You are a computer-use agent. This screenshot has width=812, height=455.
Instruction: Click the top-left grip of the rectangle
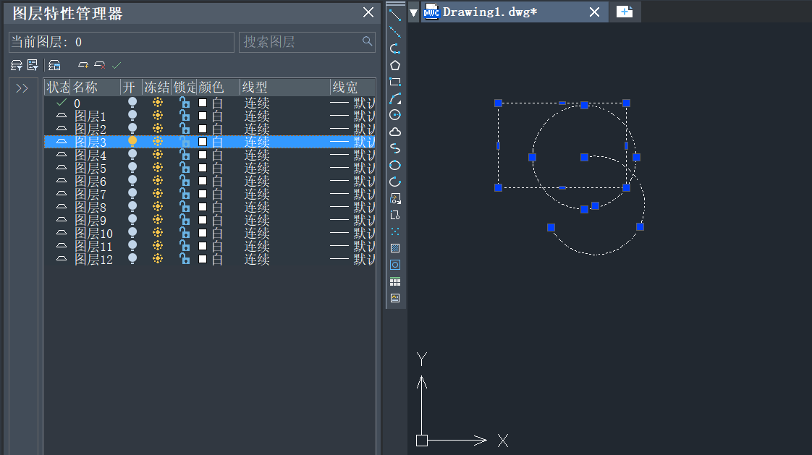pos(498,103)
